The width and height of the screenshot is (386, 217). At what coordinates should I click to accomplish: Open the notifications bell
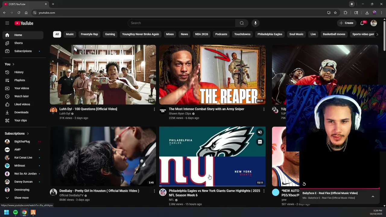point(363,23)
